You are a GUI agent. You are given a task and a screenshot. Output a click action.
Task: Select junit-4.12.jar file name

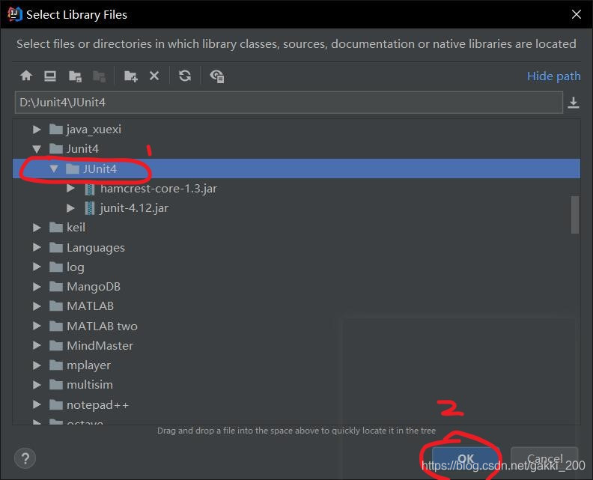[134, 208]
